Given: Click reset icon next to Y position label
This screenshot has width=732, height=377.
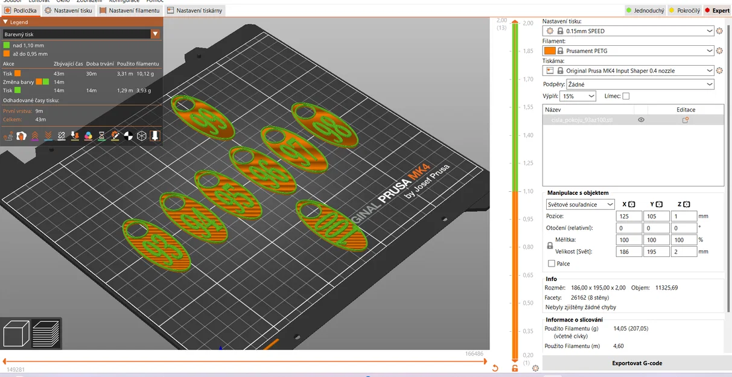Looking at the screenshot, I should (659, 204).
